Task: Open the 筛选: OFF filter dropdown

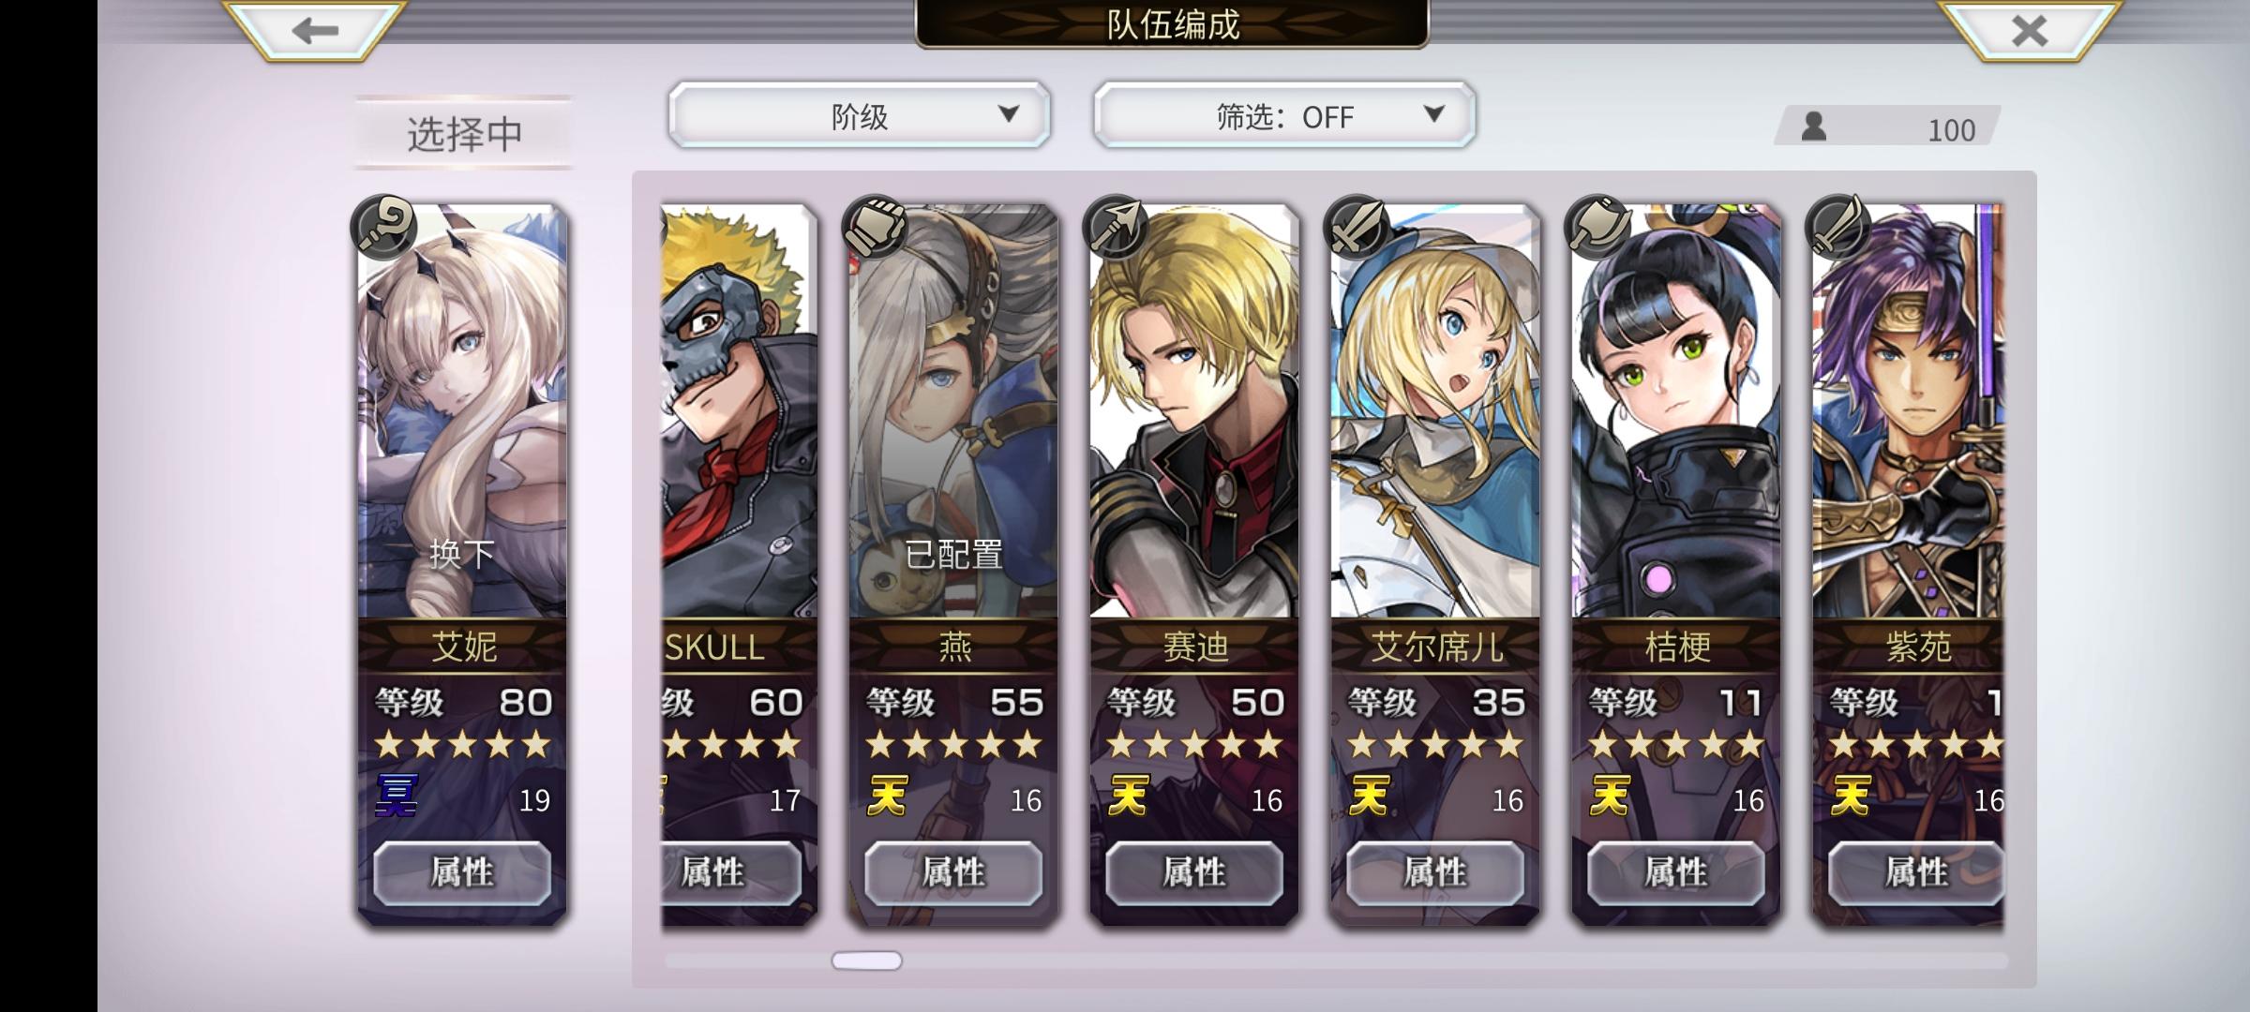Action: point(1284,115)
